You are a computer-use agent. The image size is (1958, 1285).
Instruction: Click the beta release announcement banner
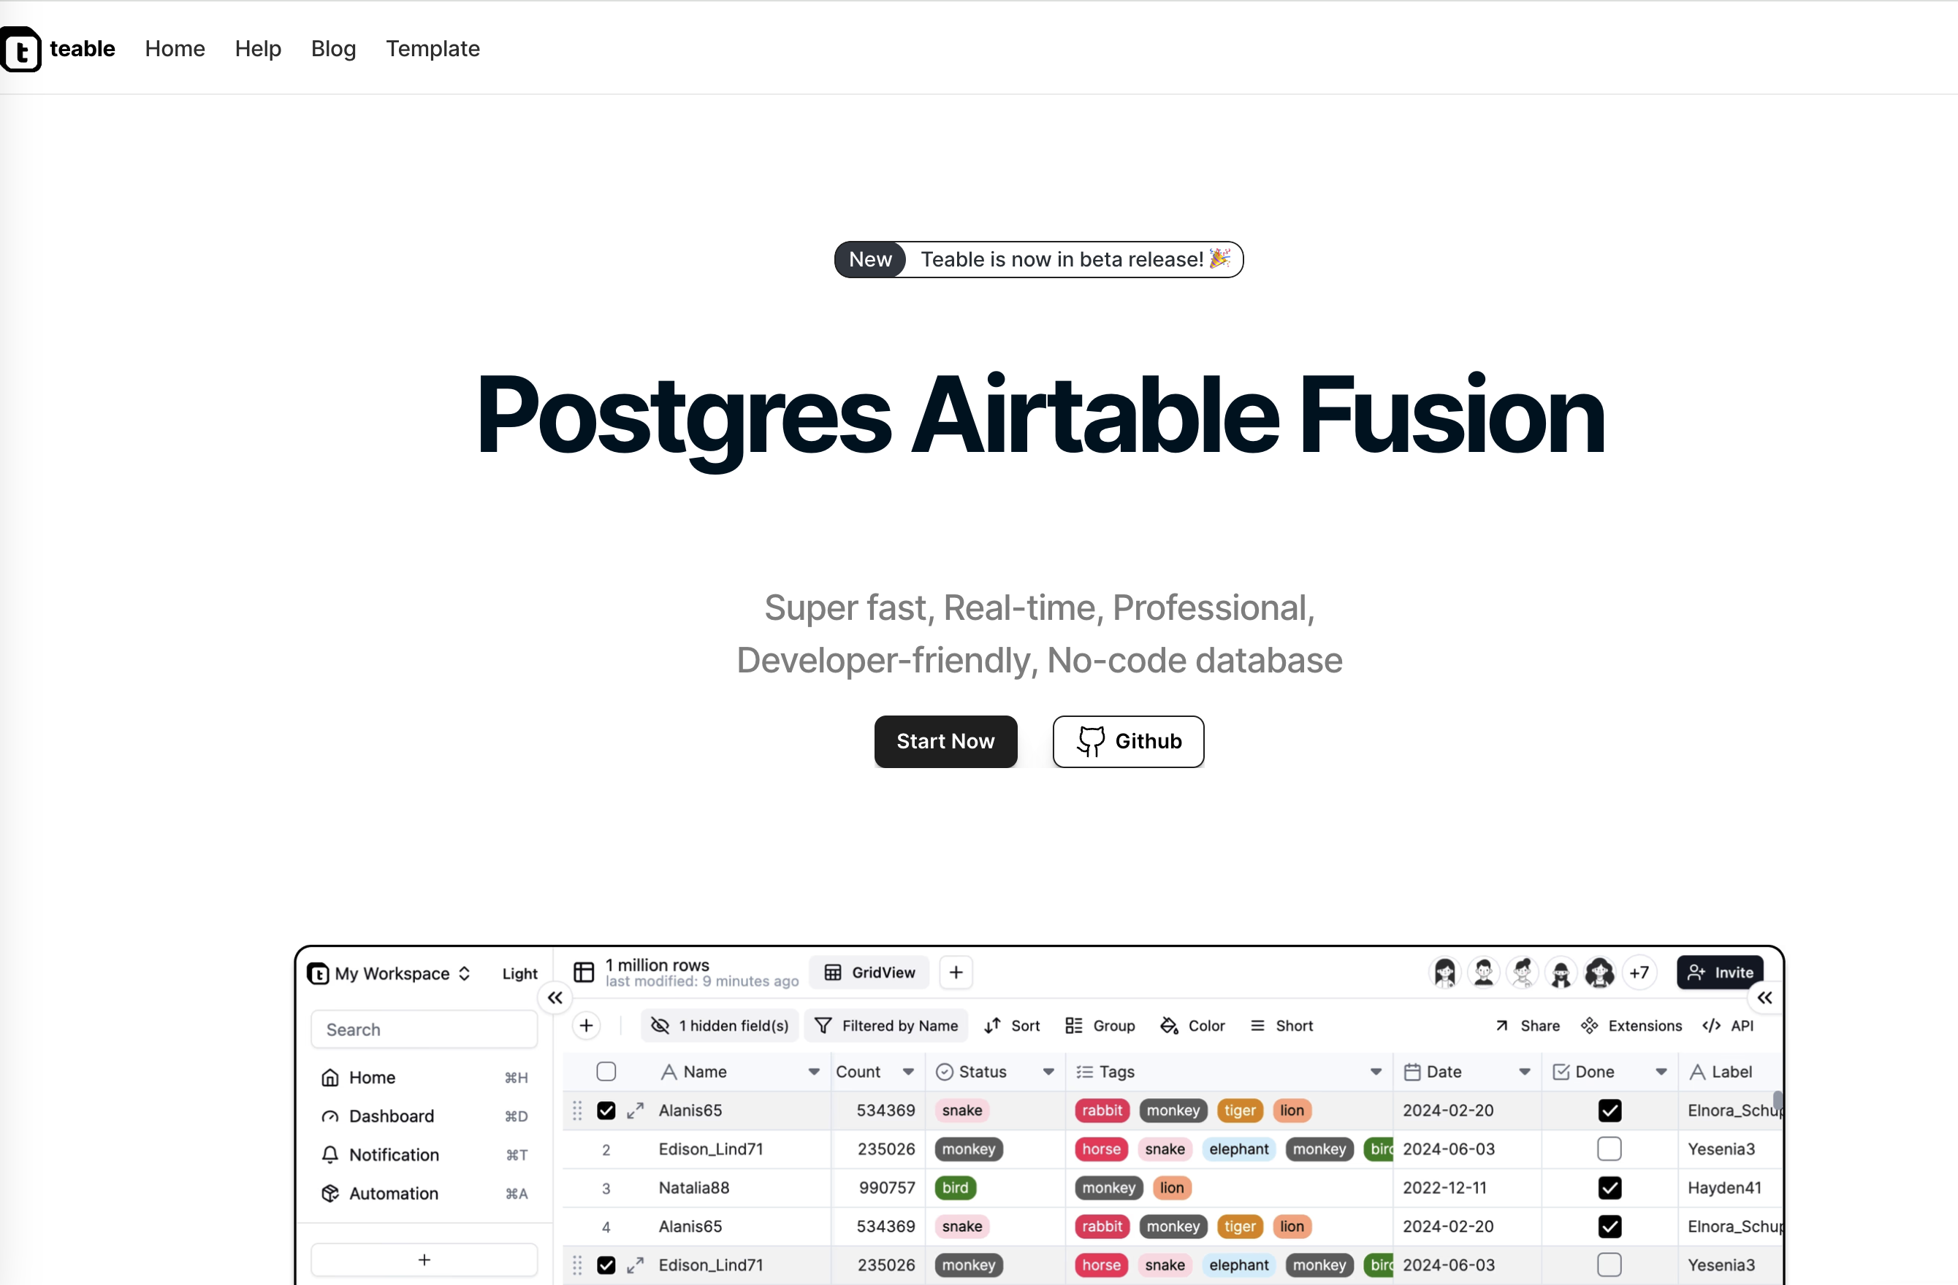click(x=1038, y=260)
